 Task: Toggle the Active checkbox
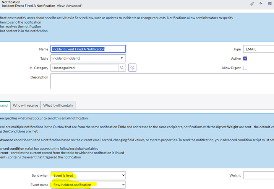tap(245, 59)
